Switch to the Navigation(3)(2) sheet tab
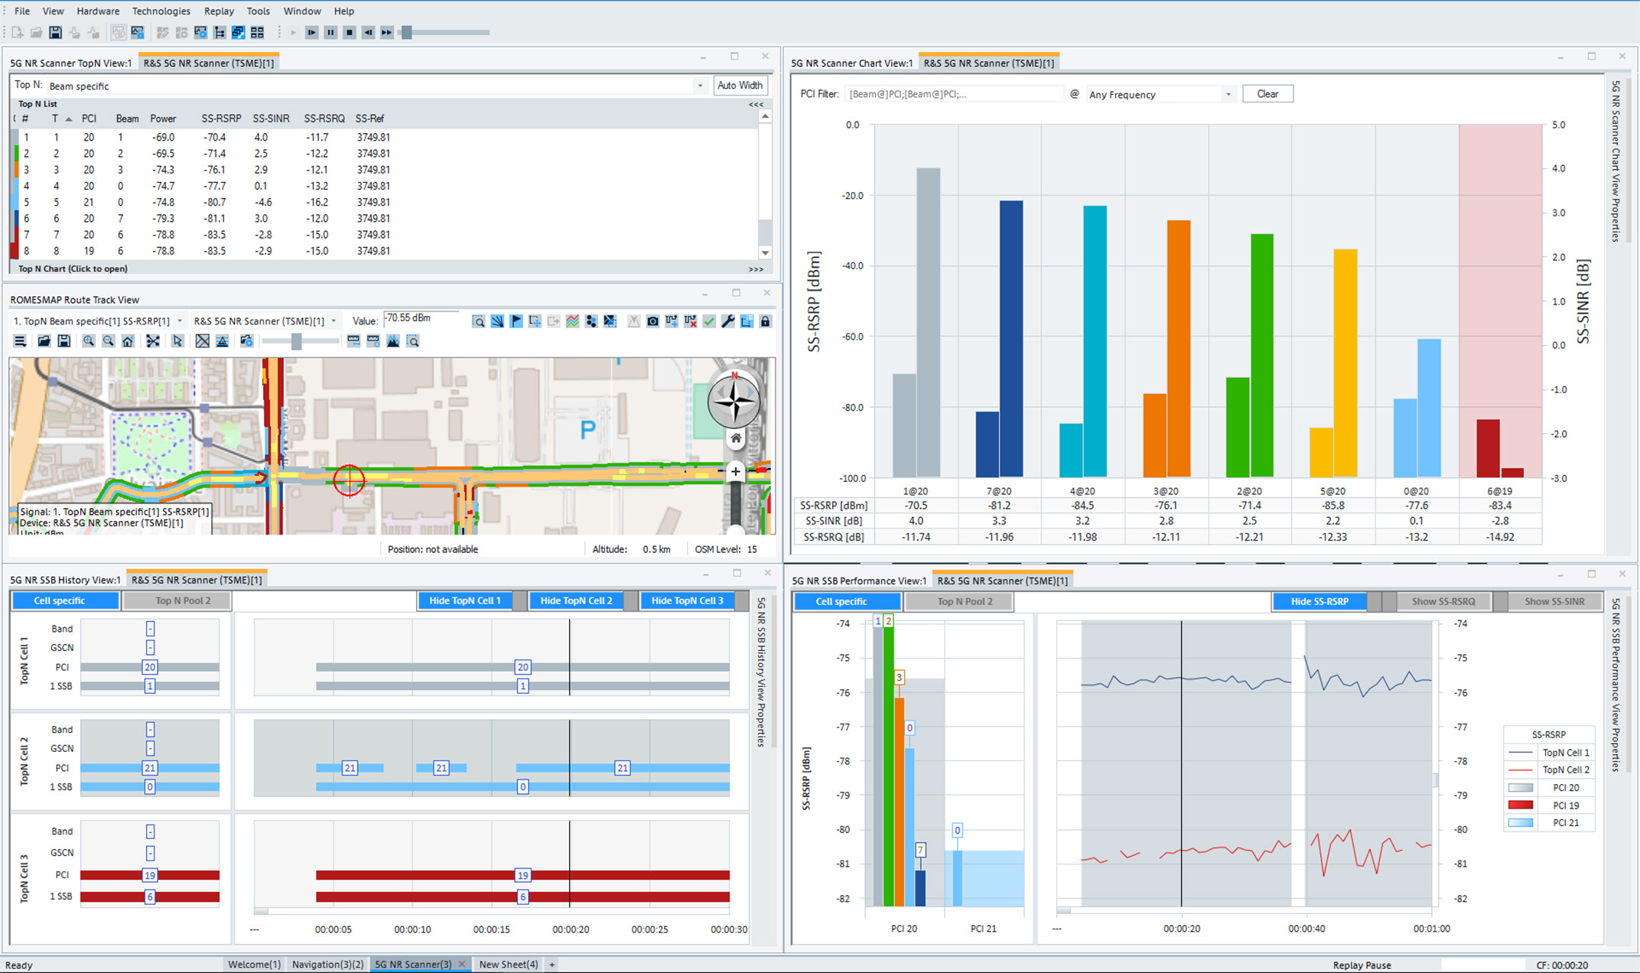1640x973 pixels. point(327,964)
